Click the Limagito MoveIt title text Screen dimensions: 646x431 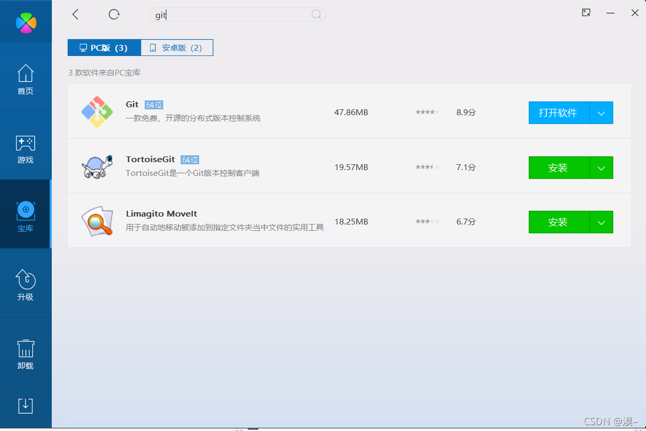162,214
